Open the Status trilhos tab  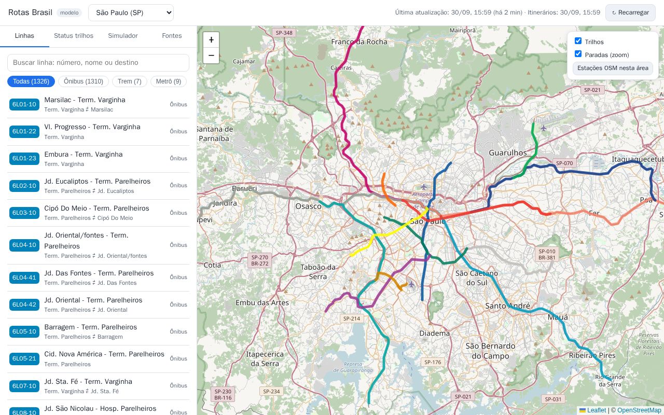click(x=74, y=36)
